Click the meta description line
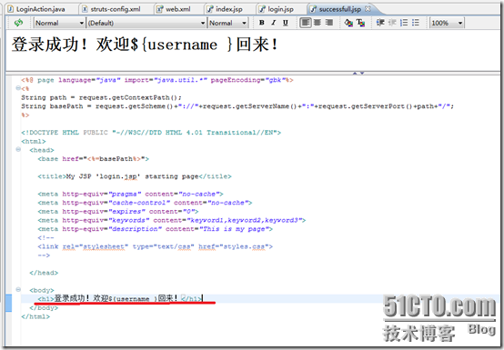504x350 pixels. point(155,228)
